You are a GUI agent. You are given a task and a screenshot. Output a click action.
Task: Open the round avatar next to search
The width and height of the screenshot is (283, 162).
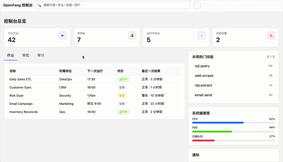click(x=197, y=5)
